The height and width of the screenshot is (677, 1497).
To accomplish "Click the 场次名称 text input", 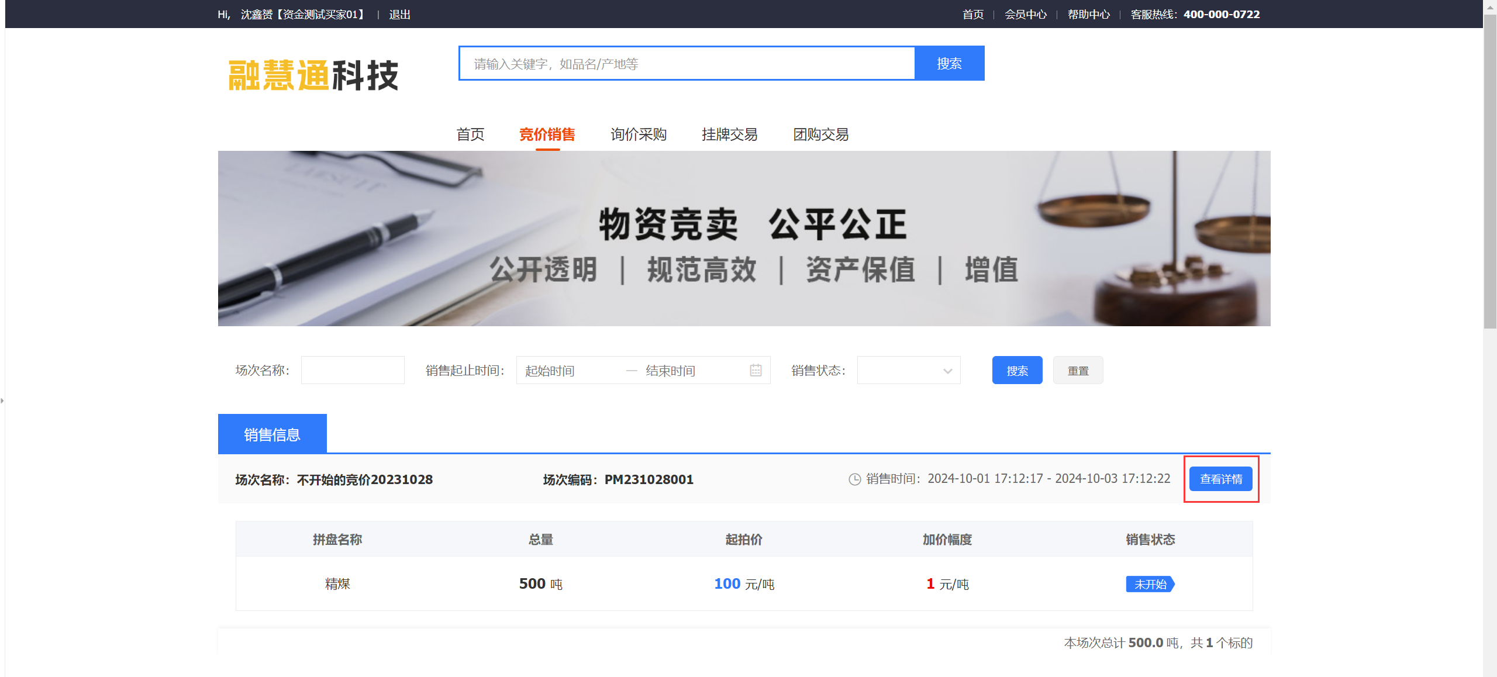I will pyautogui.click(x=353, y=370).
